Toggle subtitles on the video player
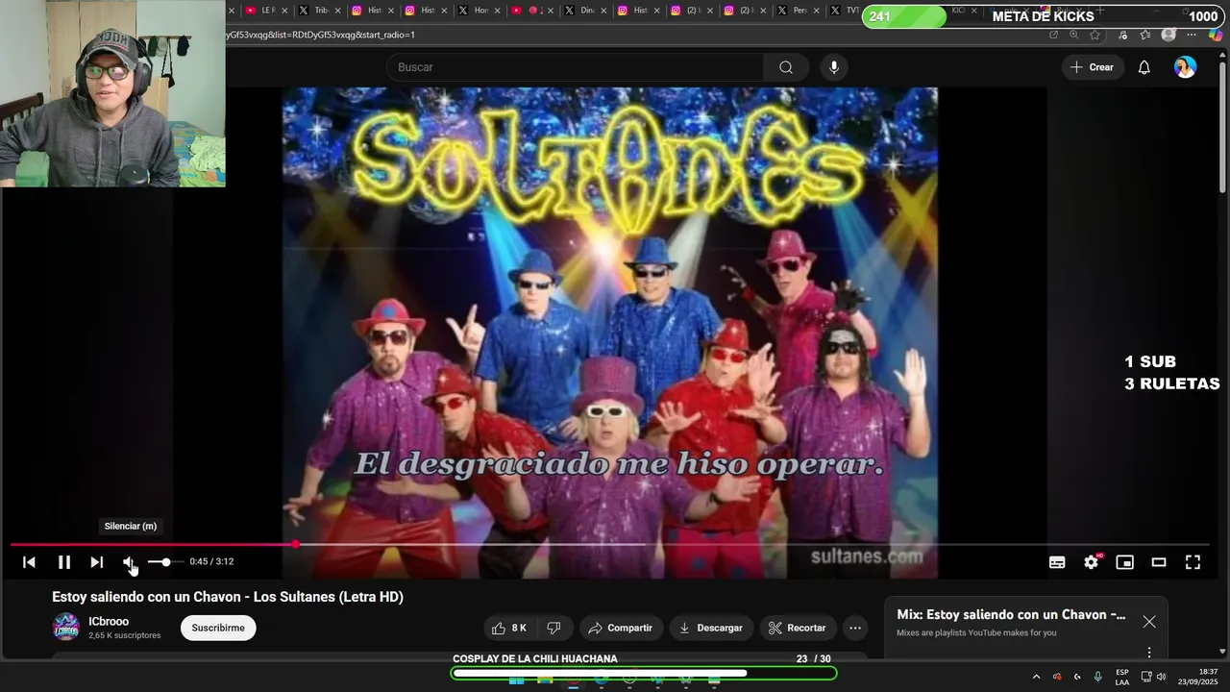 tap(1057, 562)
